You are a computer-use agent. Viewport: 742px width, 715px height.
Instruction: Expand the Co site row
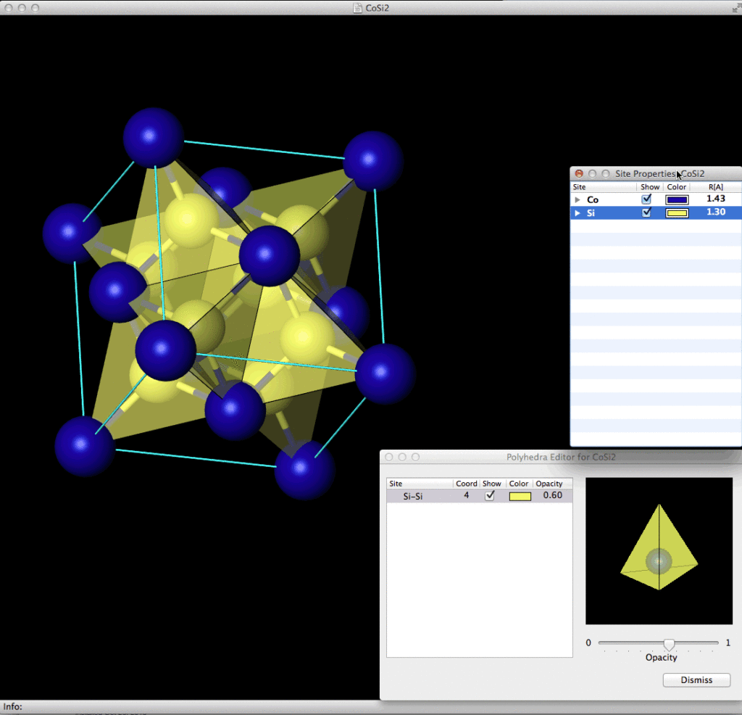tap(578, 199)
